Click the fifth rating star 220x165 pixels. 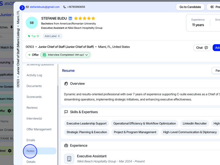[x=93, y=19]
